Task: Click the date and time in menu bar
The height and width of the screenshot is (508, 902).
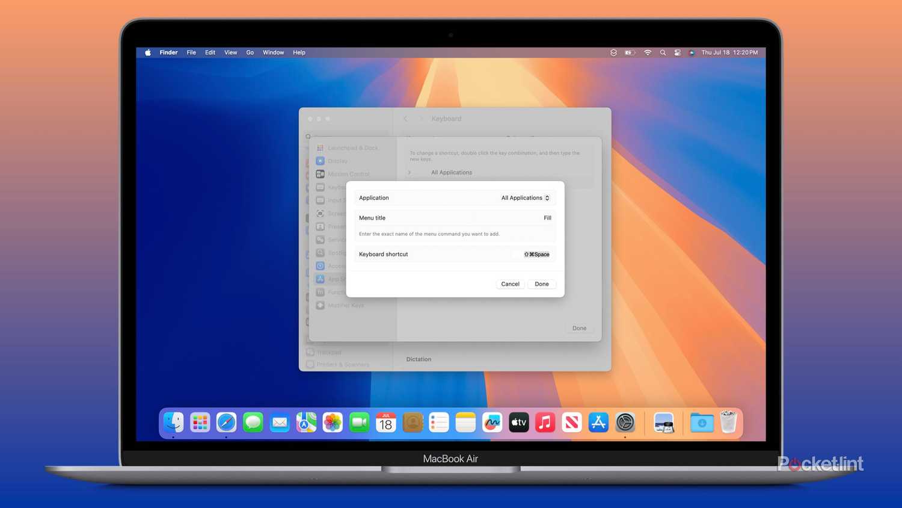Action: (729, 52)
